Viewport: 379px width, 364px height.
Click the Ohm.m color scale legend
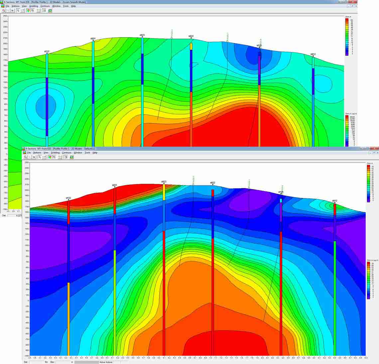348,36
